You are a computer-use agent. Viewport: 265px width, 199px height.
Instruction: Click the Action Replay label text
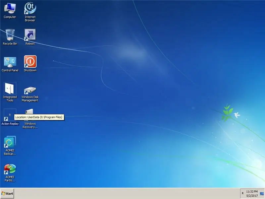(x=10, y=124)
